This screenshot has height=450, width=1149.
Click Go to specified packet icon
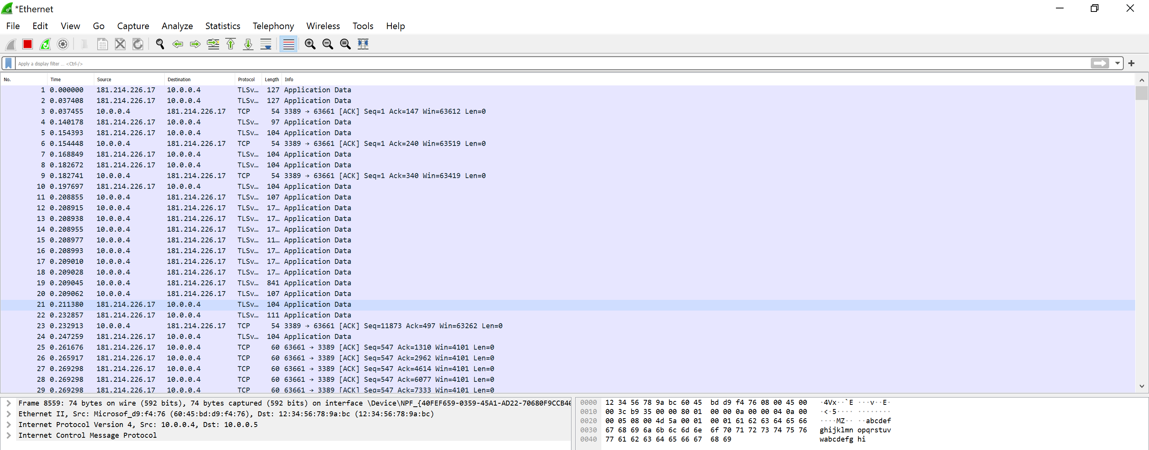[213, 44]
